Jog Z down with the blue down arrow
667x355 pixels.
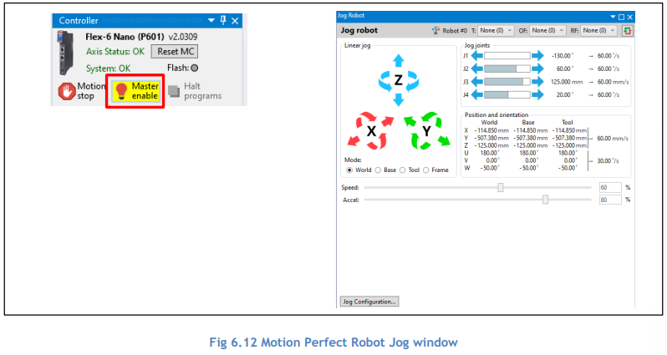(398, 100)
